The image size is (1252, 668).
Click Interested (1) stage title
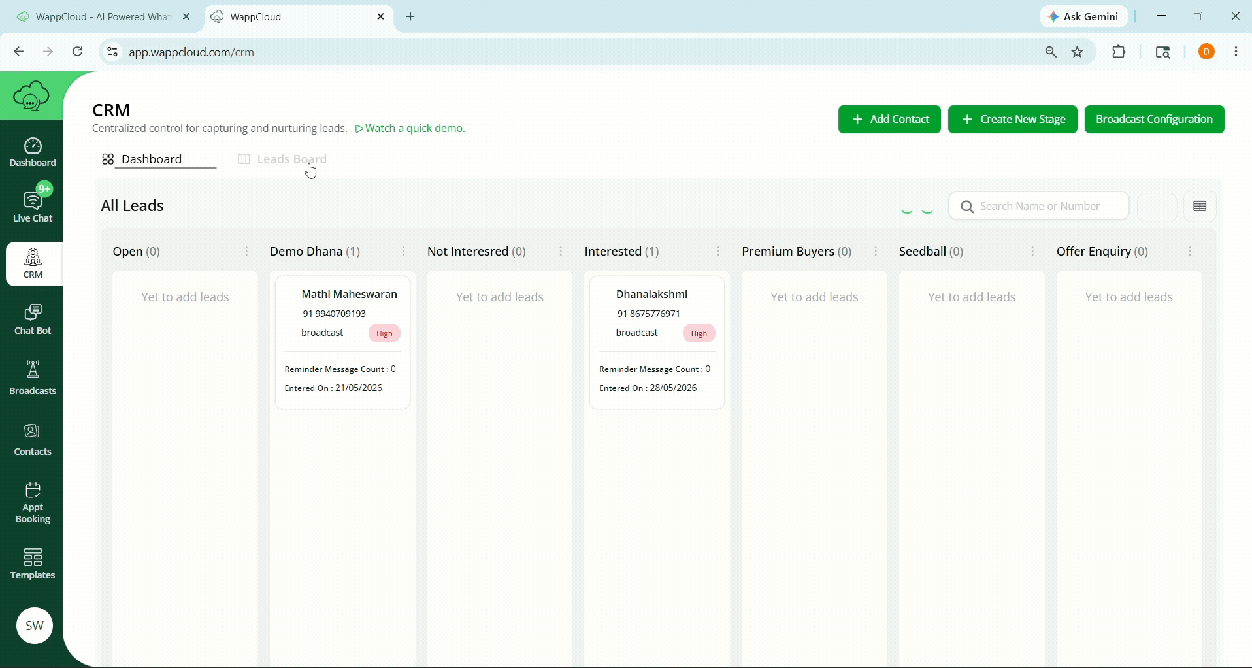pyautogui.click(x=622, y=252)
